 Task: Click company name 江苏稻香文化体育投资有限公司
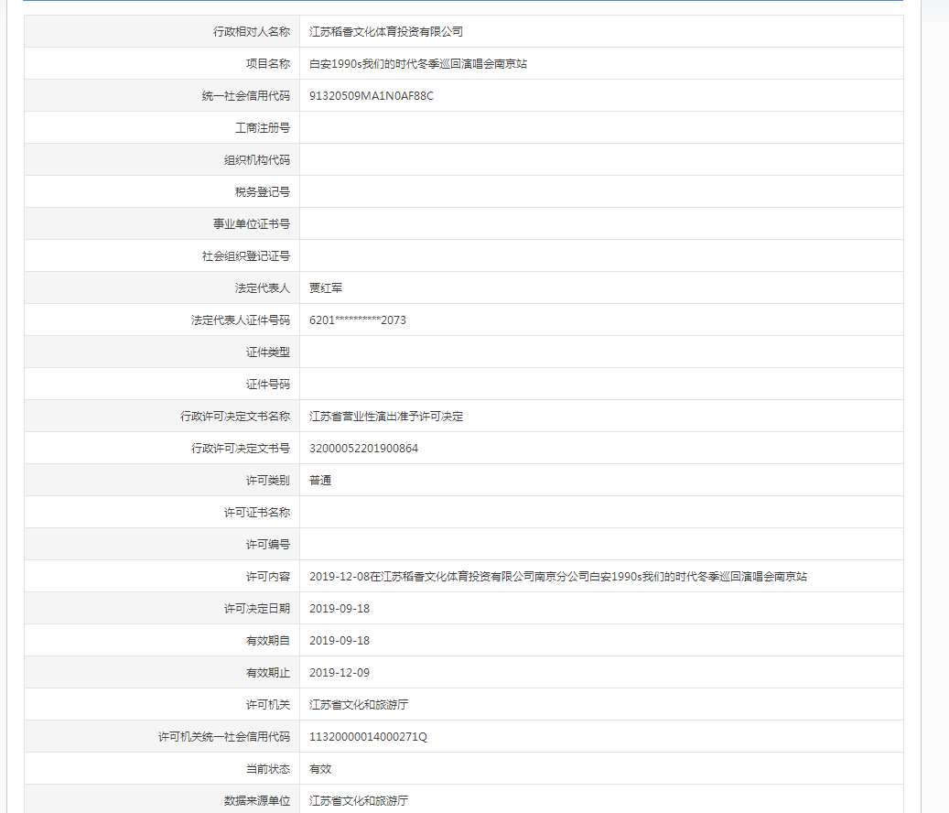tap(386, 32)
